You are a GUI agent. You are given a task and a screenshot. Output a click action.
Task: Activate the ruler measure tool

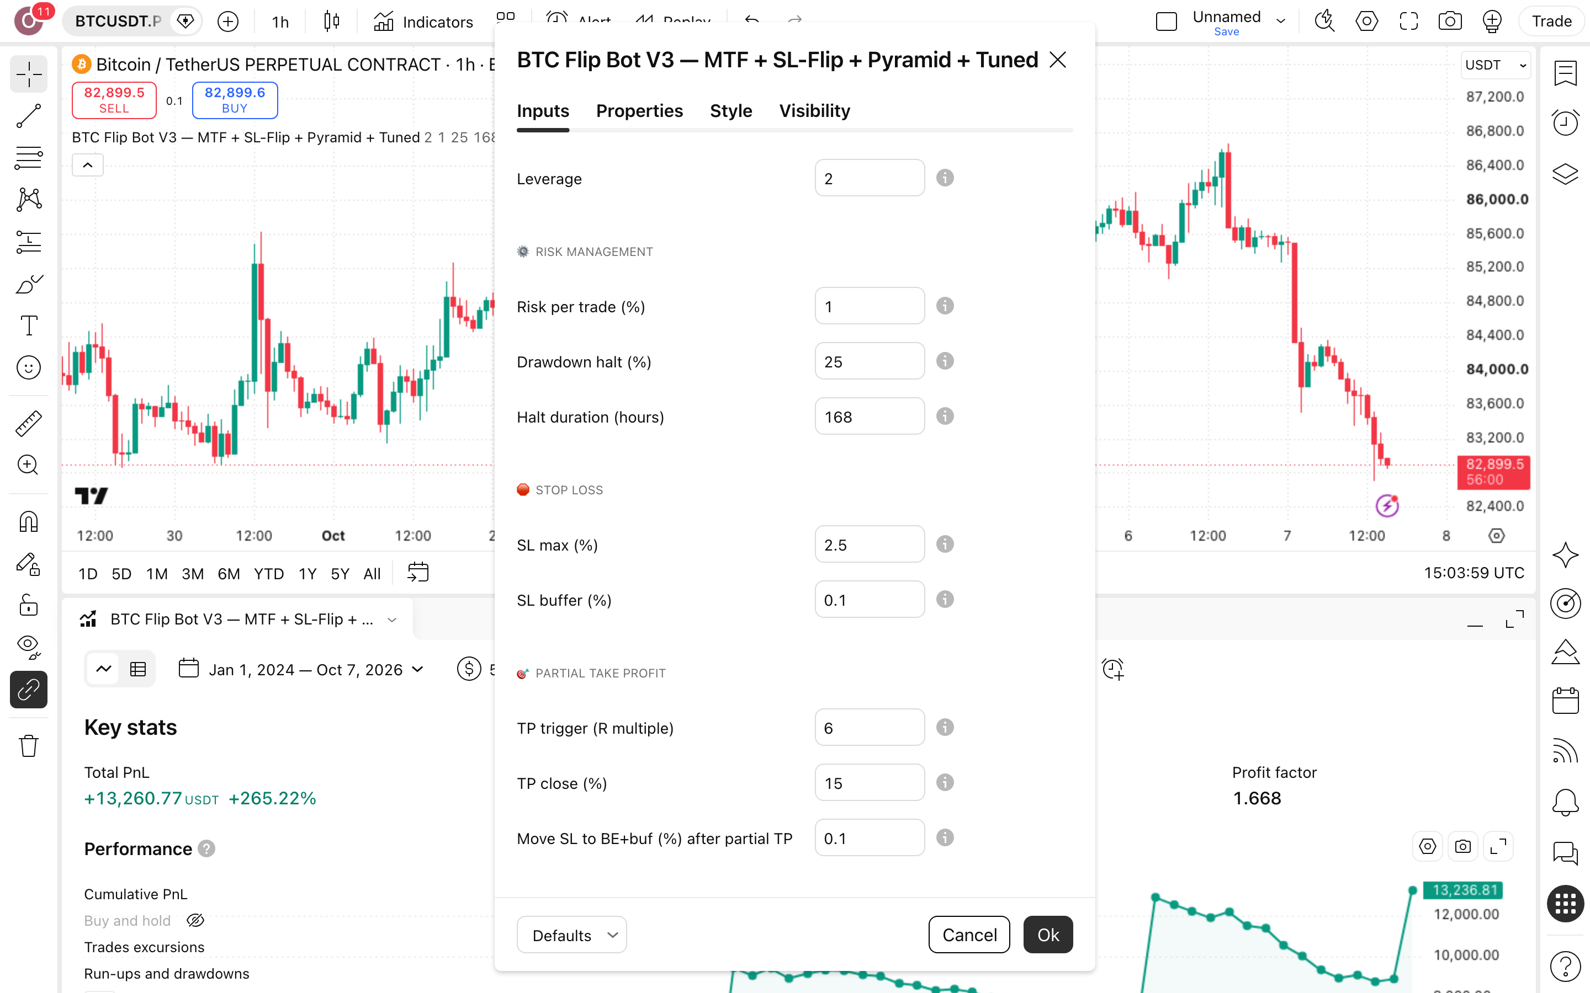pos(28,424)
